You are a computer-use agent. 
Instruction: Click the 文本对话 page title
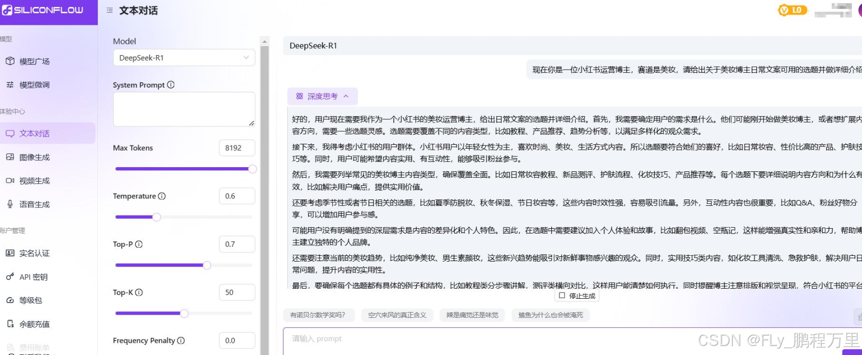(138, 11)
